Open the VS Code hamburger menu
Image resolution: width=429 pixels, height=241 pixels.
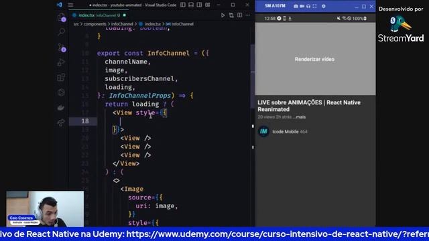70,5
